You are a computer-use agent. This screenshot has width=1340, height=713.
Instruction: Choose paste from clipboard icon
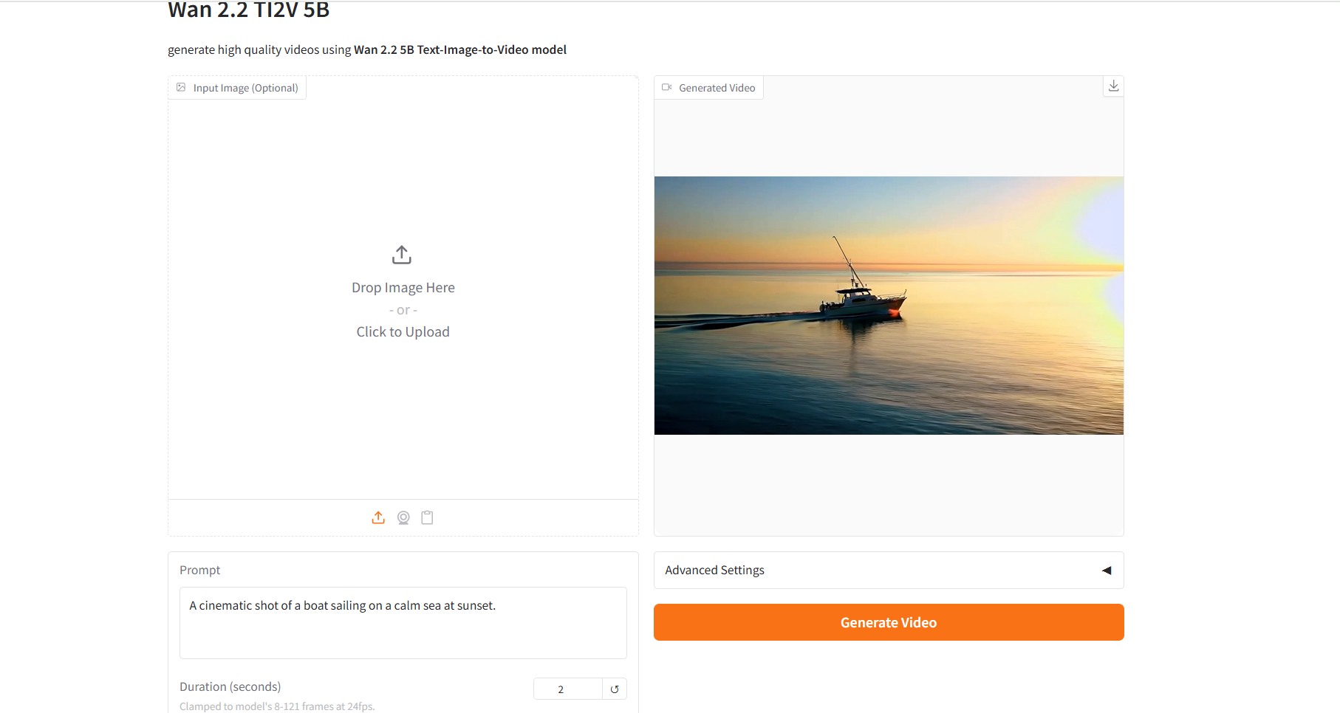pyautogui.click(x=427, y=517)
